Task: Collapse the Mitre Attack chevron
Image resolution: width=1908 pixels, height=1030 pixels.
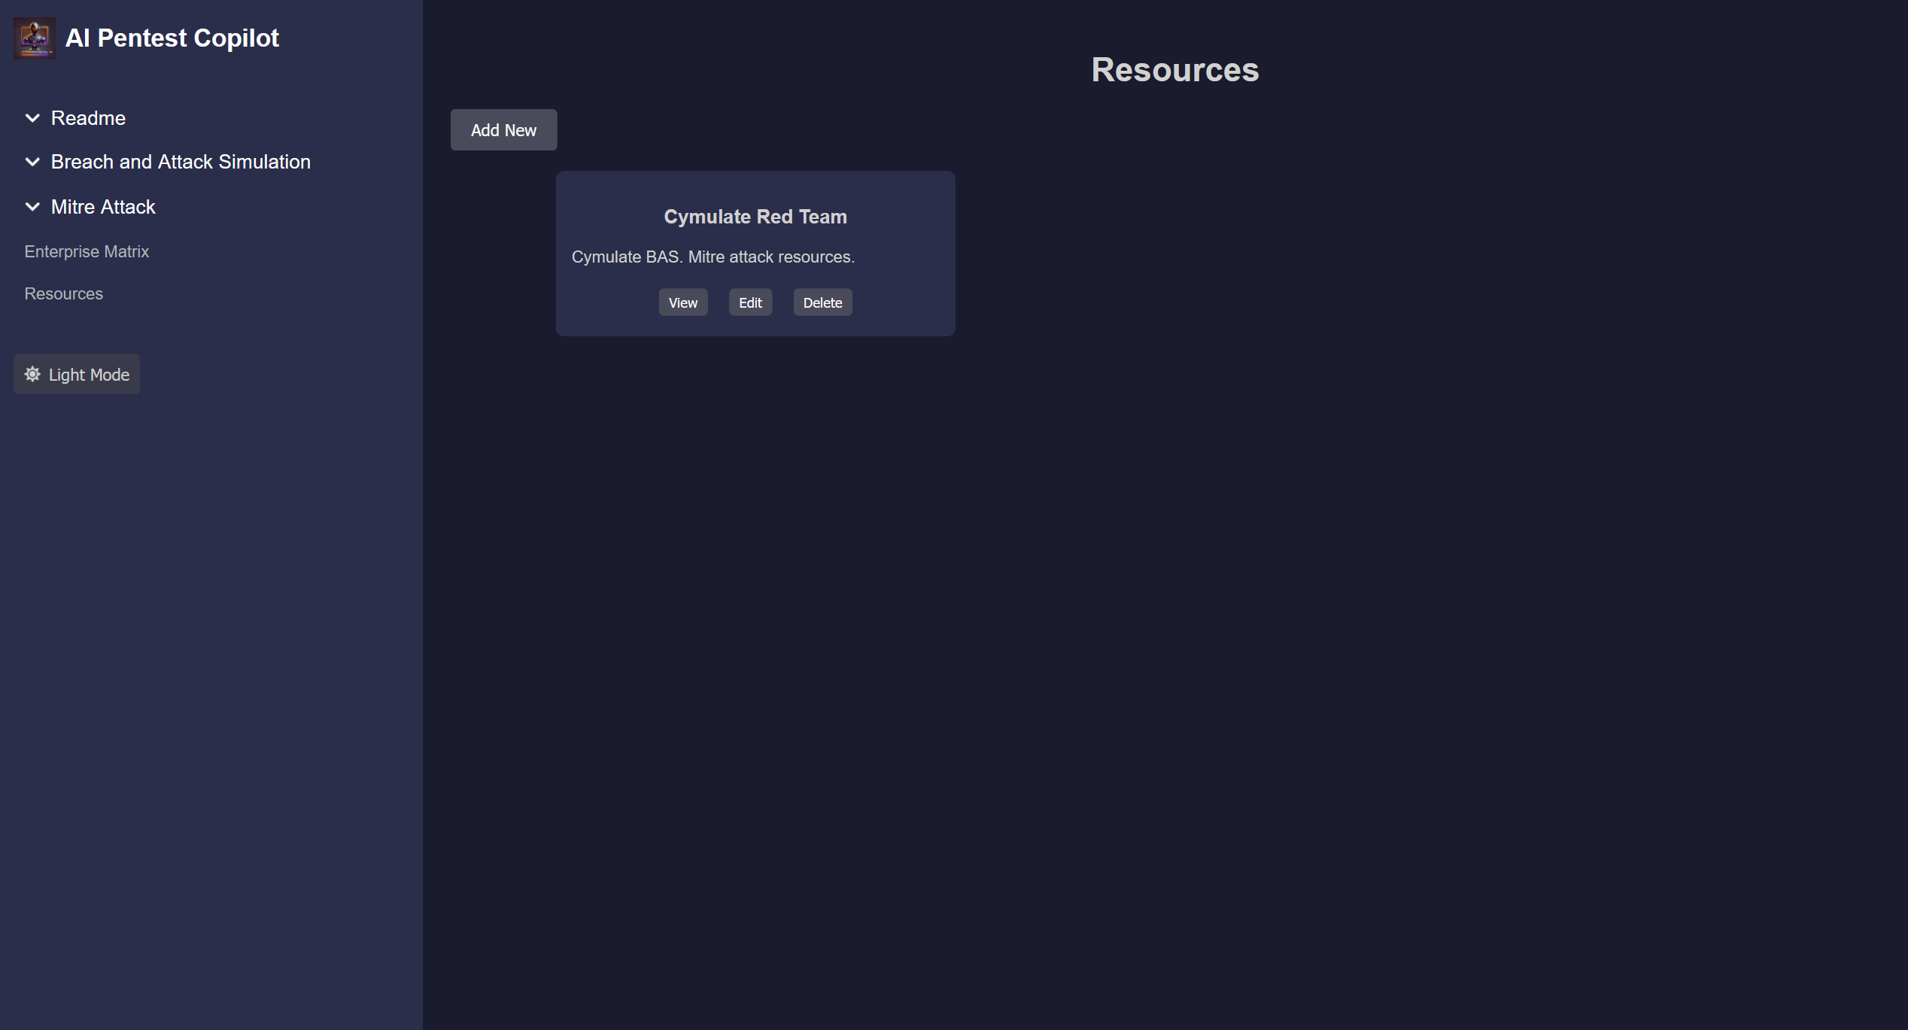Action: tap(32, 207)
